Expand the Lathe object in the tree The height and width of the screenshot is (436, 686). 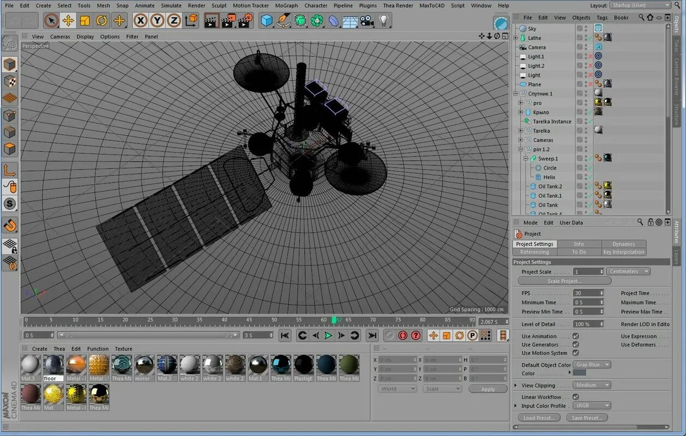515,38
